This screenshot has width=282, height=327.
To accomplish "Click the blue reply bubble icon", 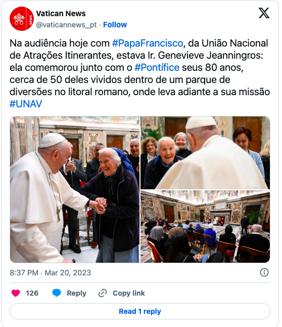I will point(57,293).
